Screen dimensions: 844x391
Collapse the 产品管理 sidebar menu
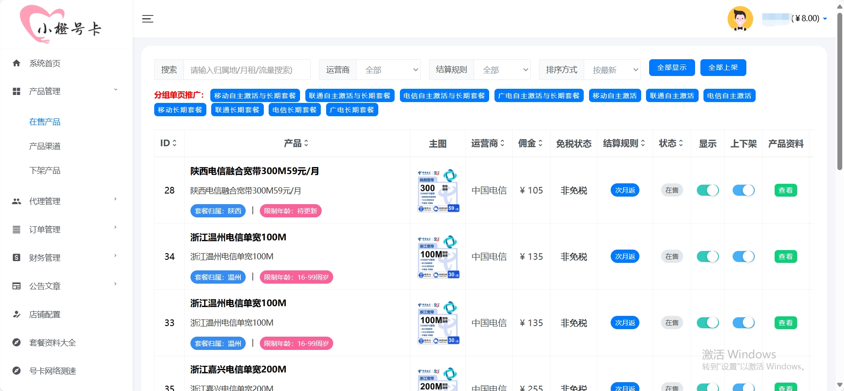coord(116,90)
